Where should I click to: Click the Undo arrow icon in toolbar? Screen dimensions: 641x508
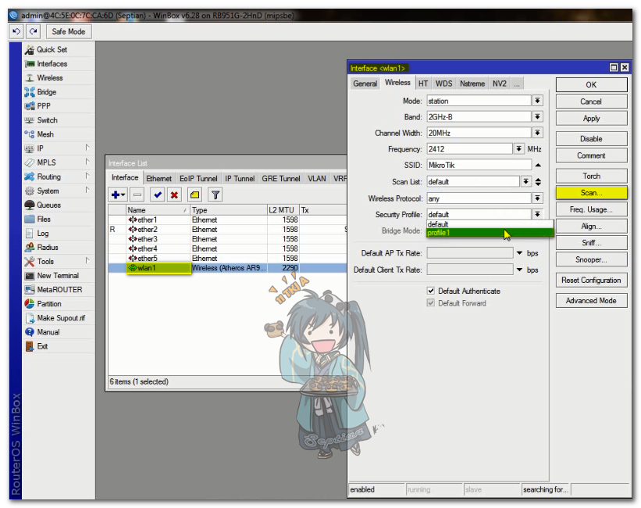(16, 31)
